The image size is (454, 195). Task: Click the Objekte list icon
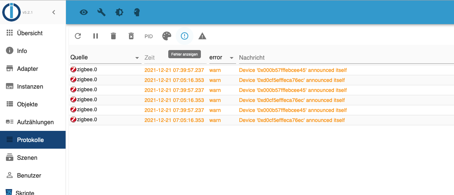[10, 104]
